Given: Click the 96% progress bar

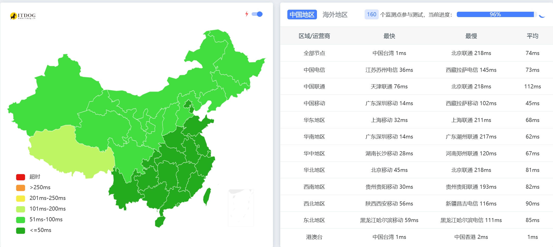Looking at the screenshot, I should [x=495, y=15].
